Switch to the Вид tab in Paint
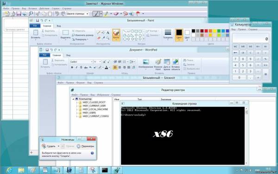This screenshot has width=278, height=174. pyautogui.click(x=59, y=26)
